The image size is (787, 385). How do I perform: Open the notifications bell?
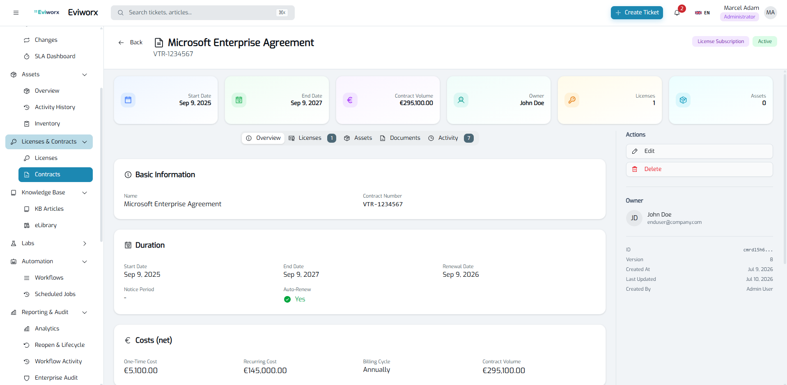[x=677, y=13]
